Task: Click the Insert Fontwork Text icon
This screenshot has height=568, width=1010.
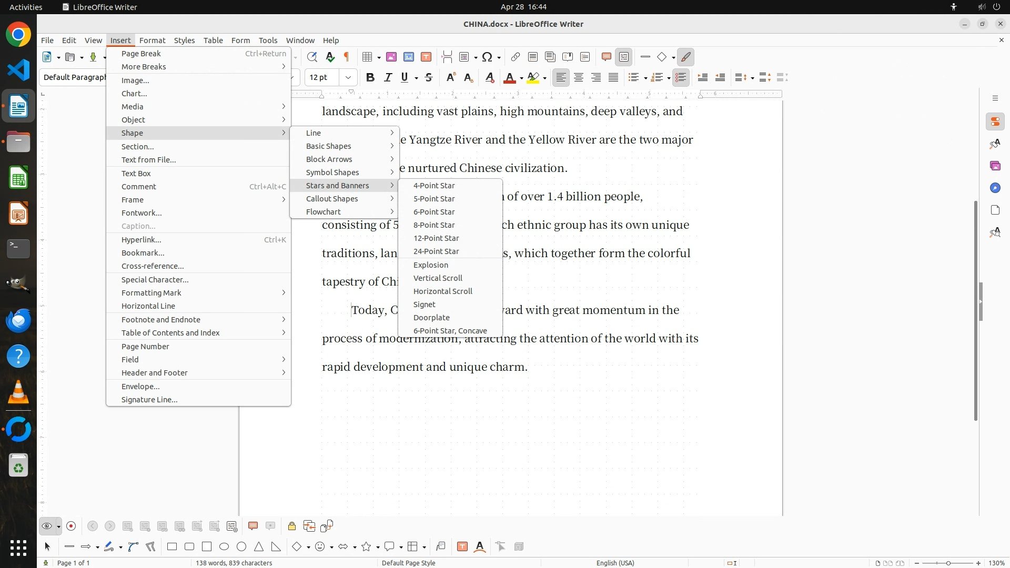Action: tap(480, 547)
